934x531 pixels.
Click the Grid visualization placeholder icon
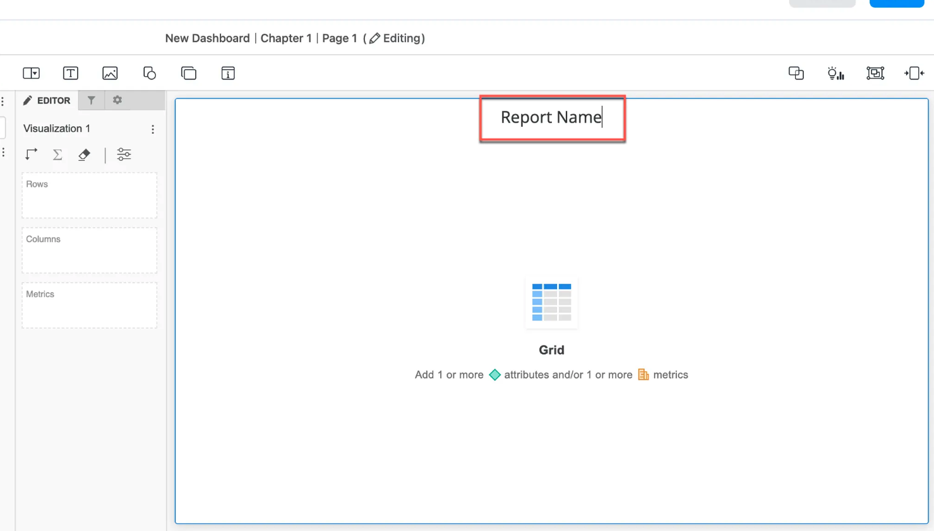click(x=551, y=302)
